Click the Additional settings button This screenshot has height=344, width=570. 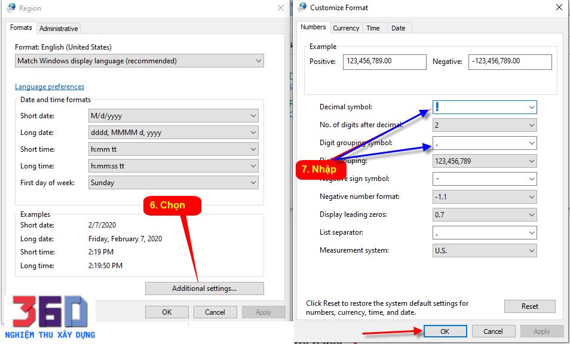(204, 288)
